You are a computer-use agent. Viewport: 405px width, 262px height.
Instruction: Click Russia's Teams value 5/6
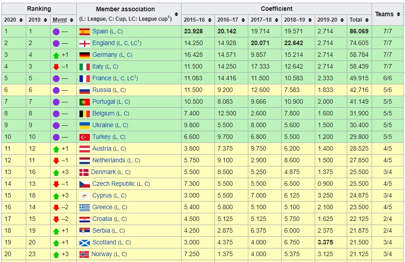(x=388, y=90)
